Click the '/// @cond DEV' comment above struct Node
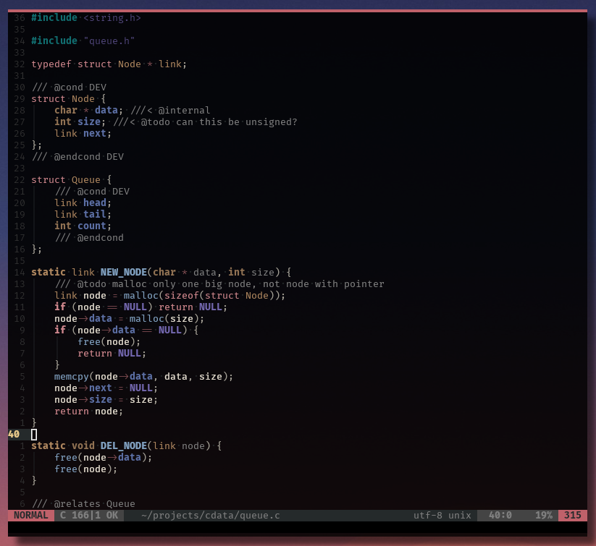Viewport: 596px width, 546px height. 70,88
